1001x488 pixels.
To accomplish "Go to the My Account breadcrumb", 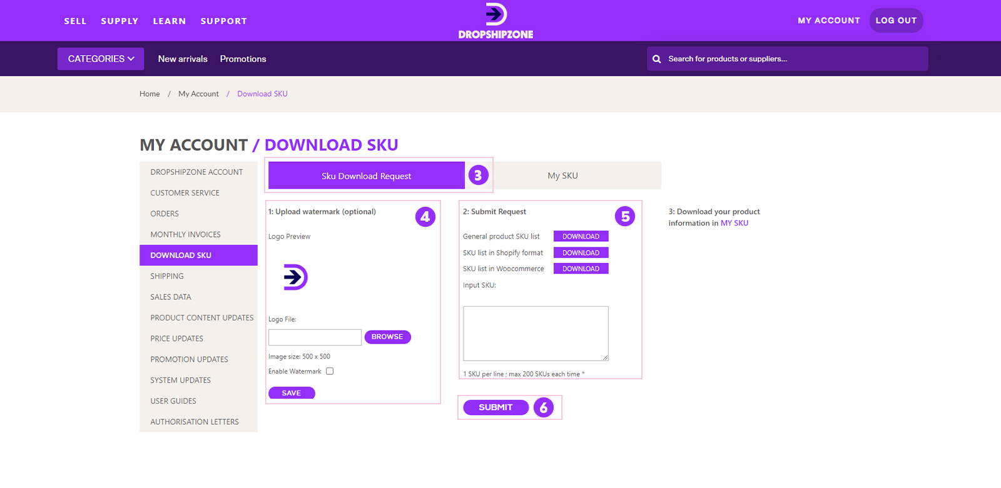I will (x=198, y=94).
